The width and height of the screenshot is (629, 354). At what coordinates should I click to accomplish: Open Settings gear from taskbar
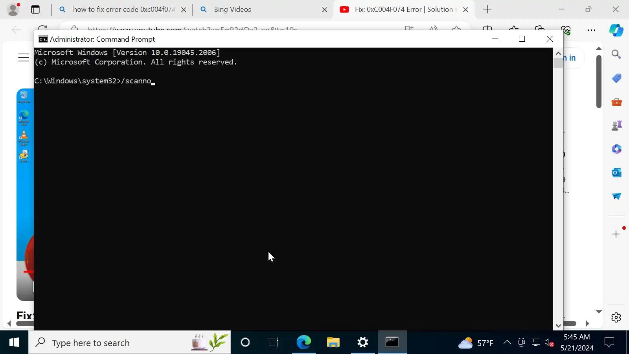[362, 343]
